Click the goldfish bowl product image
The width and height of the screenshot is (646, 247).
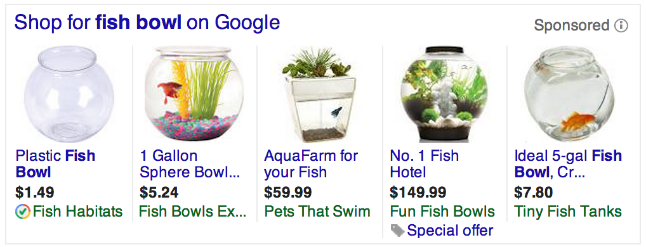pos(569,94)
